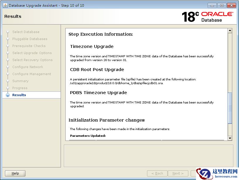Screen dimensions: 239x180
Task: Select Configure Management step
Action: point(32,74)
